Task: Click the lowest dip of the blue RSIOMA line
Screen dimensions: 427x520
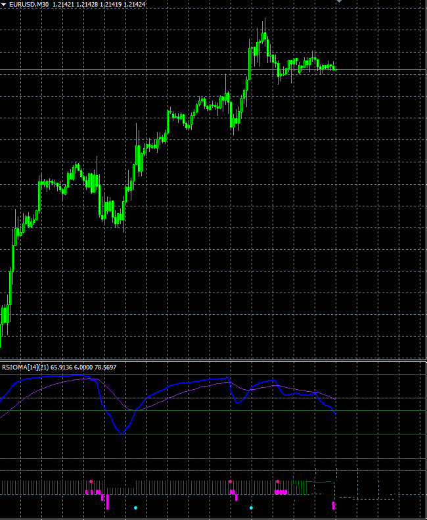Action: (x=121, y=433)
